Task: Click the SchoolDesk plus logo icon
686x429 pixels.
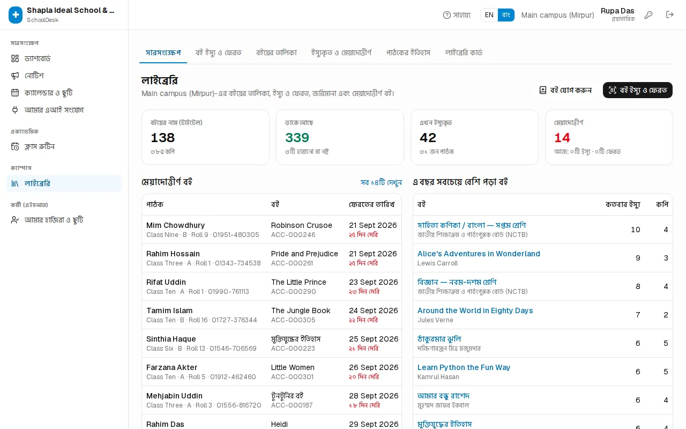Action: tap(16, 15)
